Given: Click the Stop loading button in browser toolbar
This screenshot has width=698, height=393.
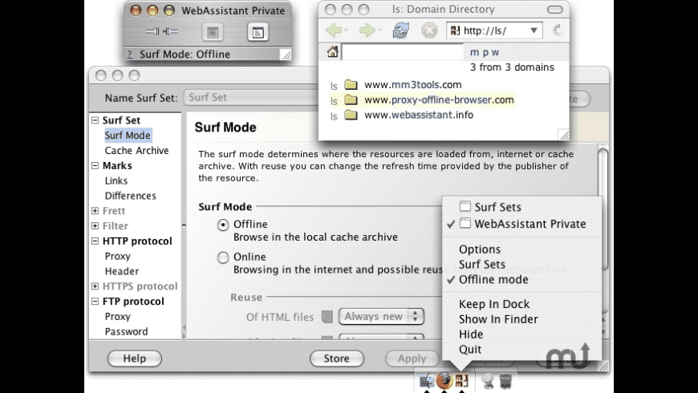Looking at the screenshot, I should click(429, 30).
